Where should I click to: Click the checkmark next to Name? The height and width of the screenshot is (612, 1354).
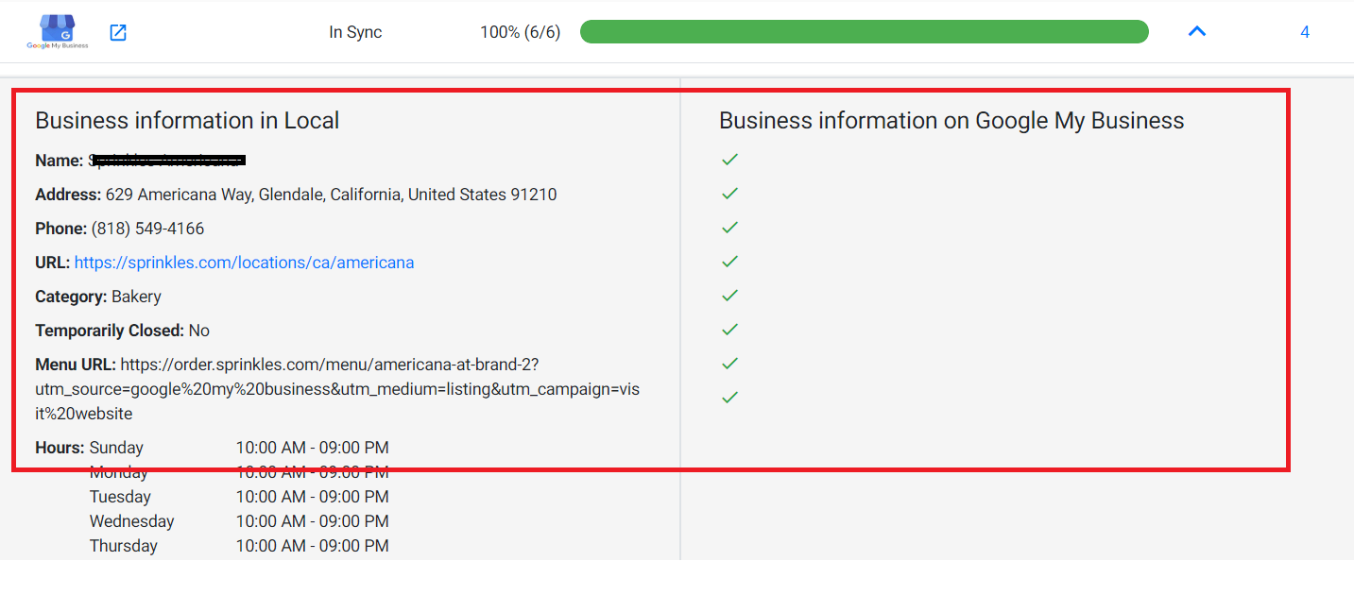point(729,160)
